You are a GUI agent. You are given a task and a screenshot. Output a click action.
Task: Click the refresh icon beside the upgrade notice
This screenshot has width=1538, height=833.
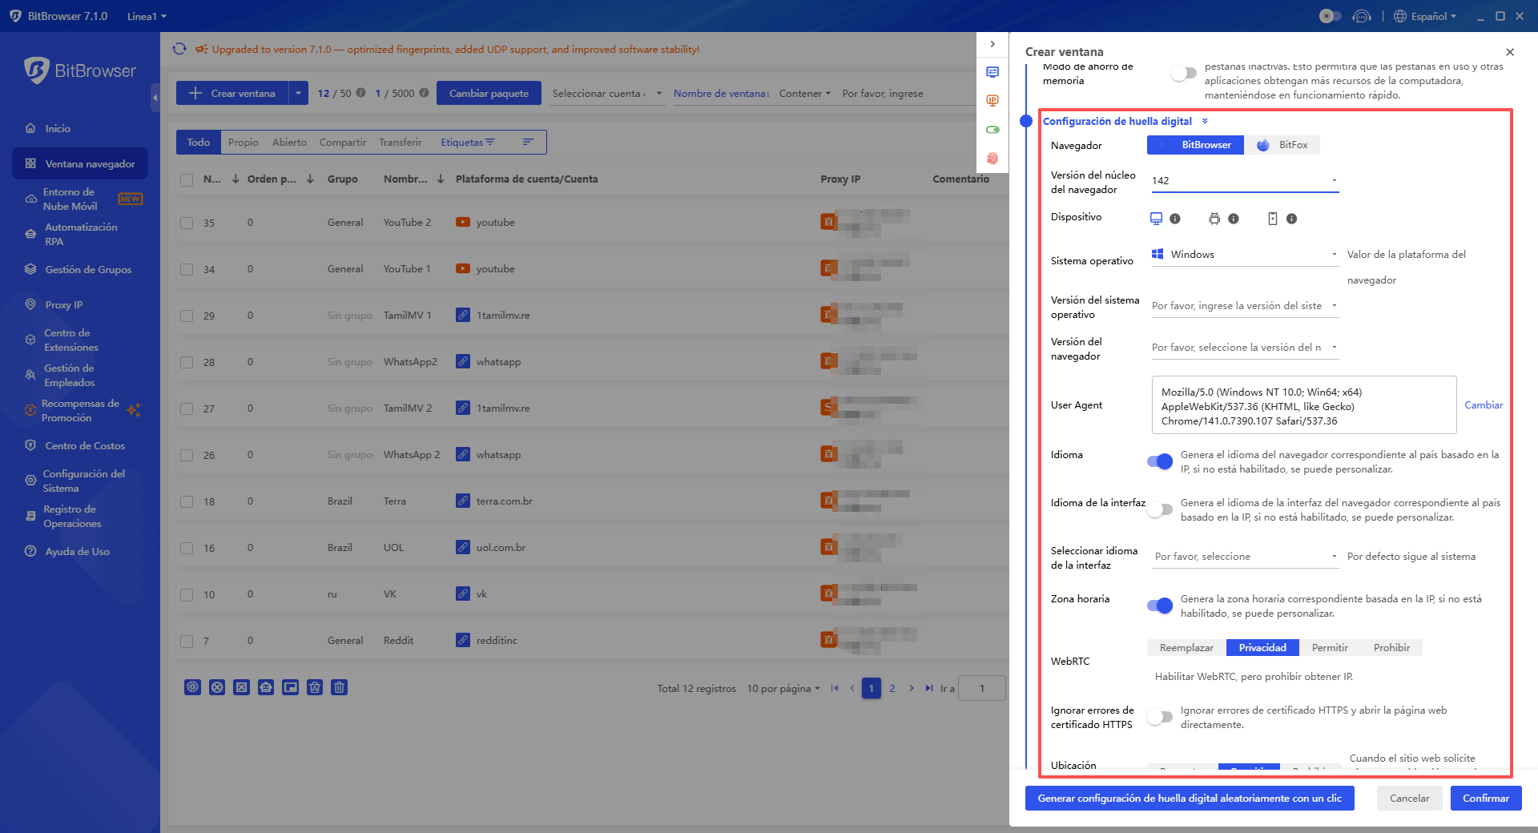[179, 49]
